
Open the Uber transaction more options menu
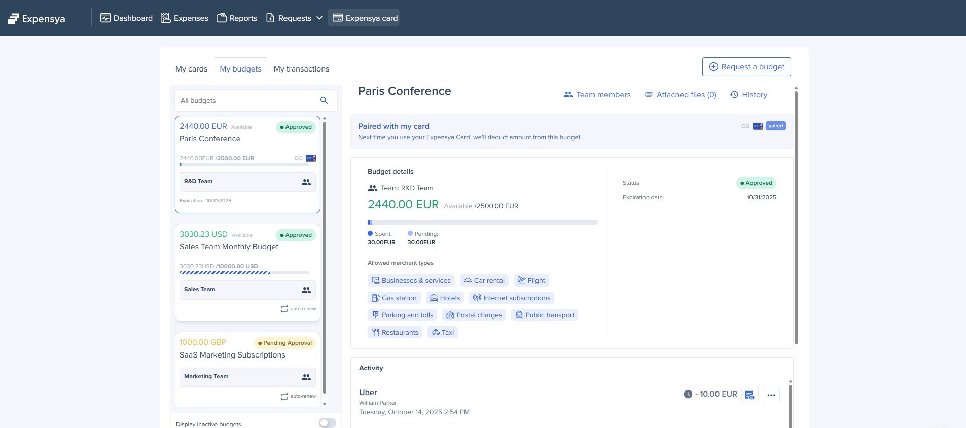[x=771, y=395]
